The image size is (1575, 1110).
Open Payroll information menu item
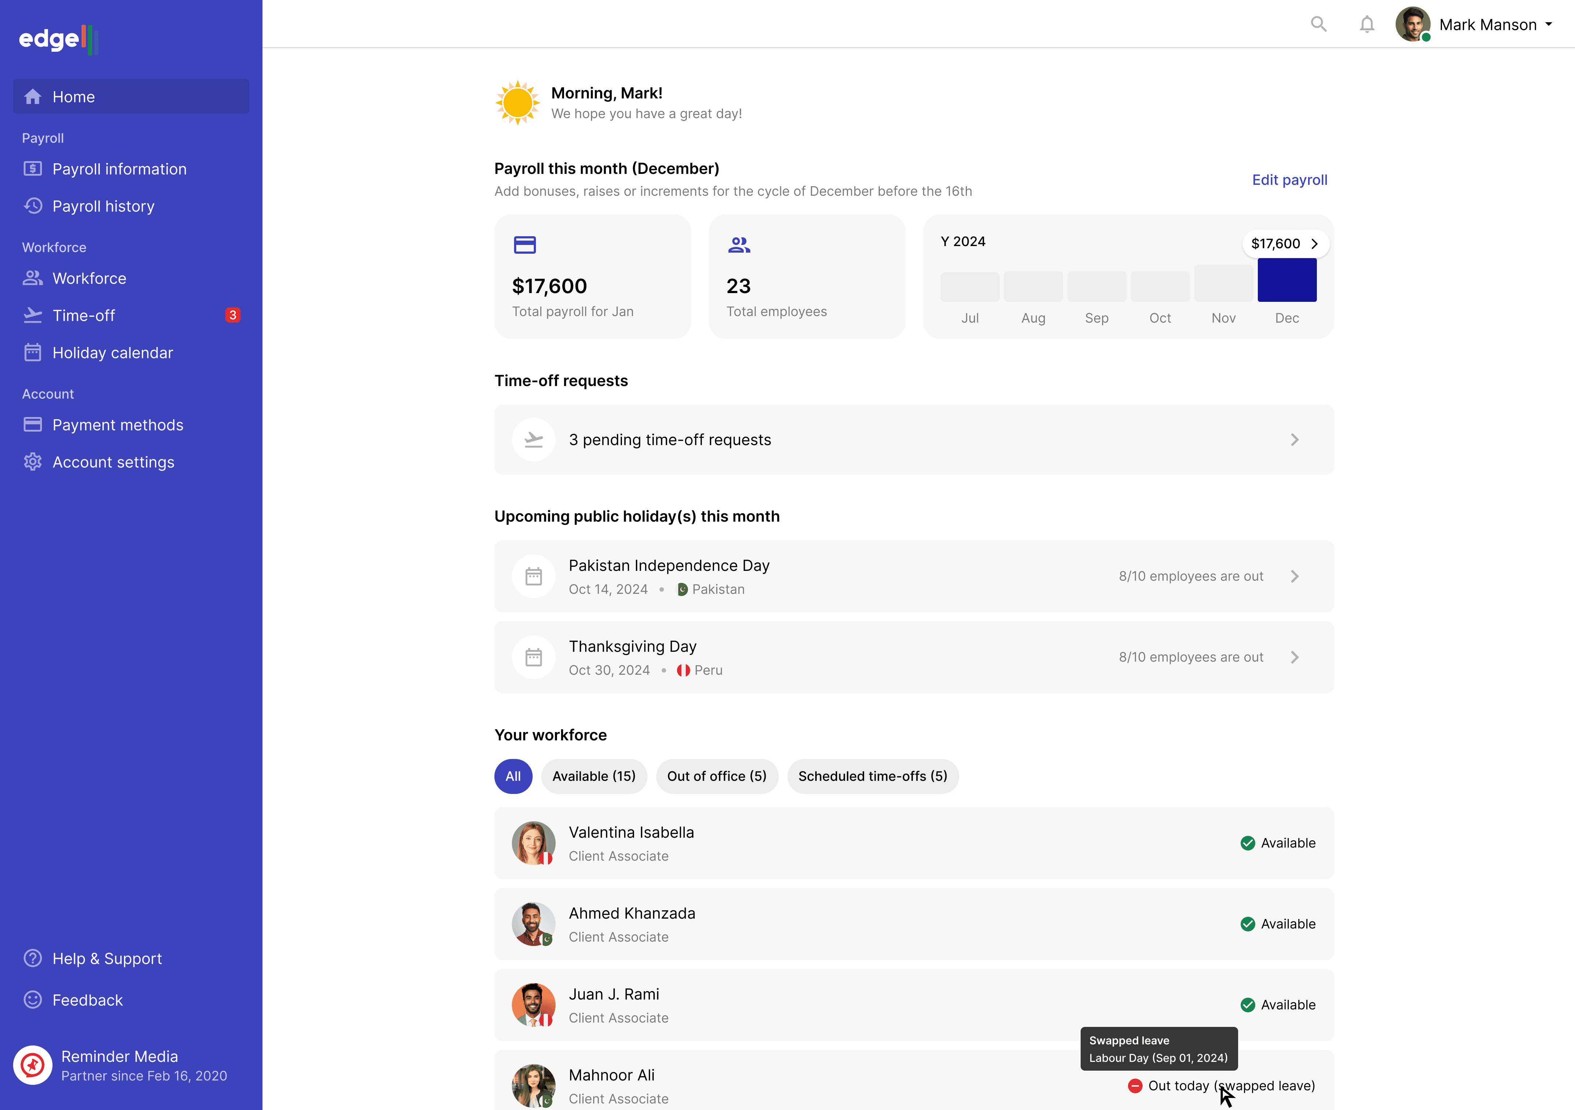[119, 169]
